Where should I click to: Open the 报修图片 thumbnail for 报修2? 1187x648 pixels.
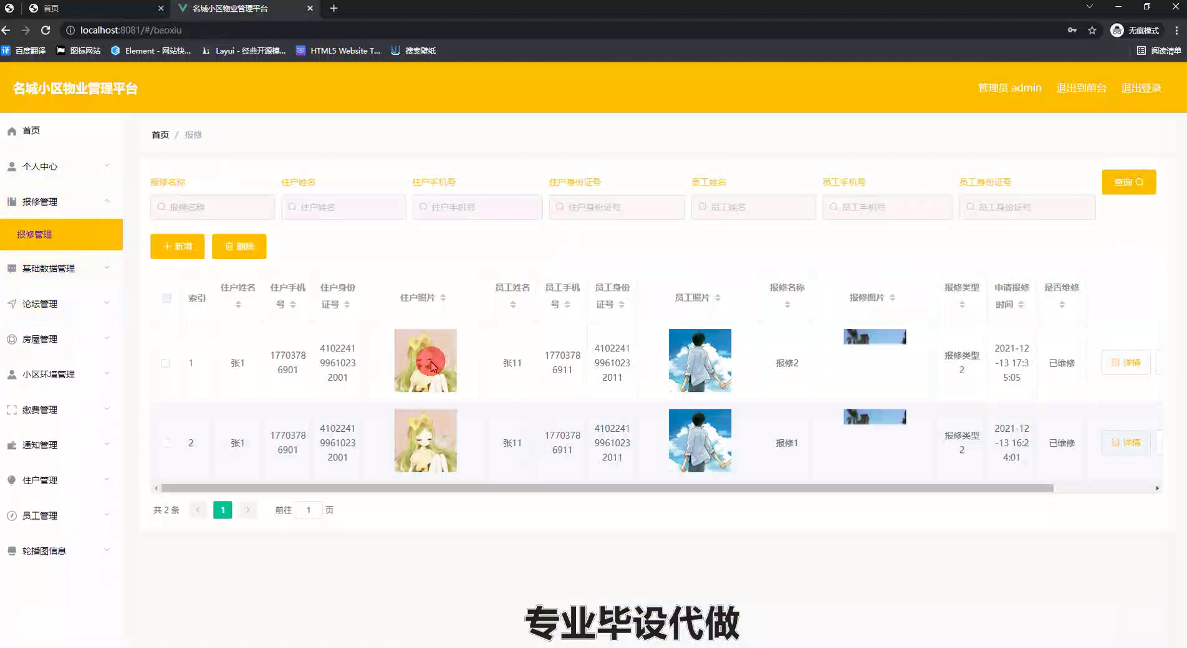[874, 337]
